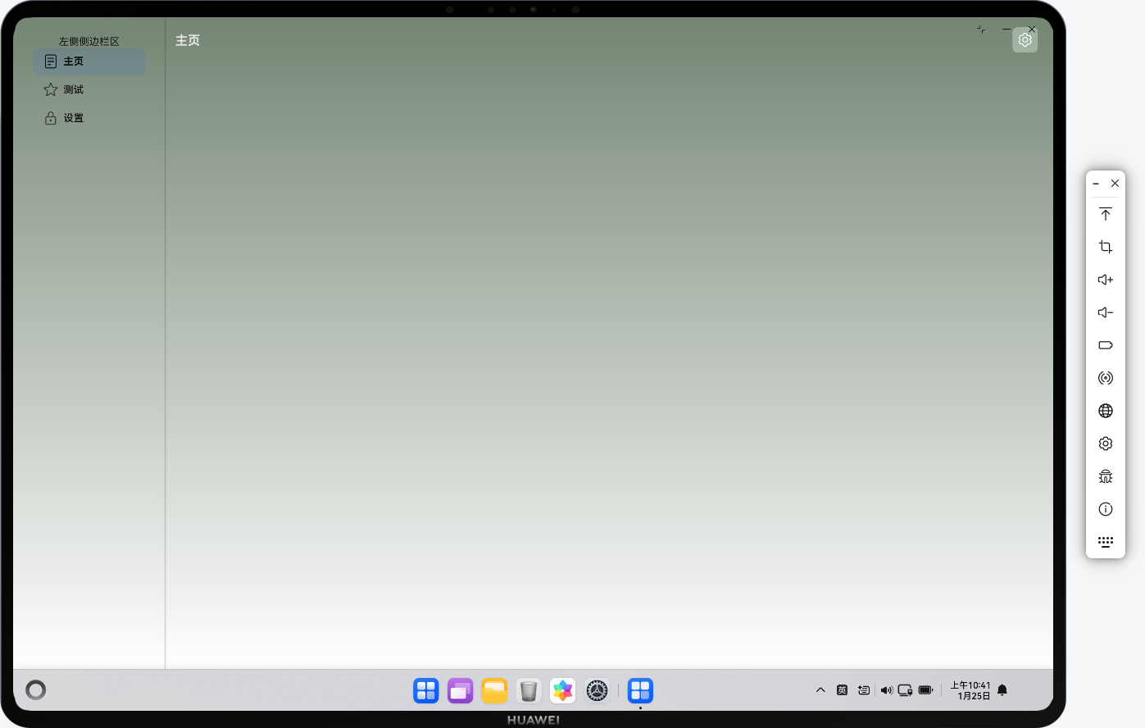Open the notification bell in the taskbar

coord(1002,690)
